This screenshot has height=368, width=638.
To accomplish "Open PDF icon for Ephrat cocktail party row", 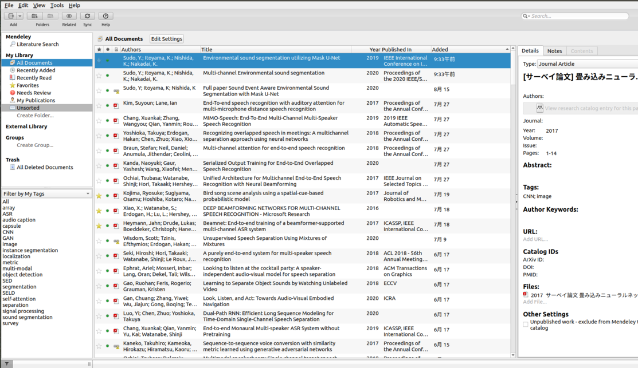I will click(x=116, y=271).
